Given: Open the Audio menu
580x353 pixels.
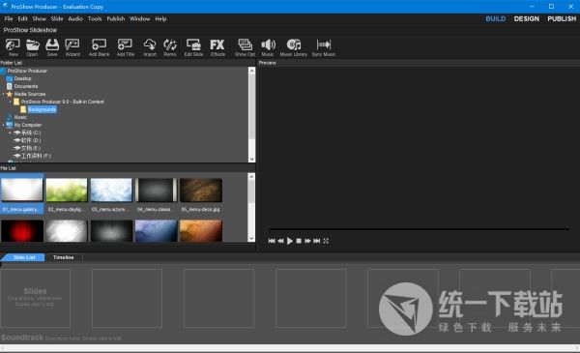Looking at the screenshot, I should pos(75,18).
